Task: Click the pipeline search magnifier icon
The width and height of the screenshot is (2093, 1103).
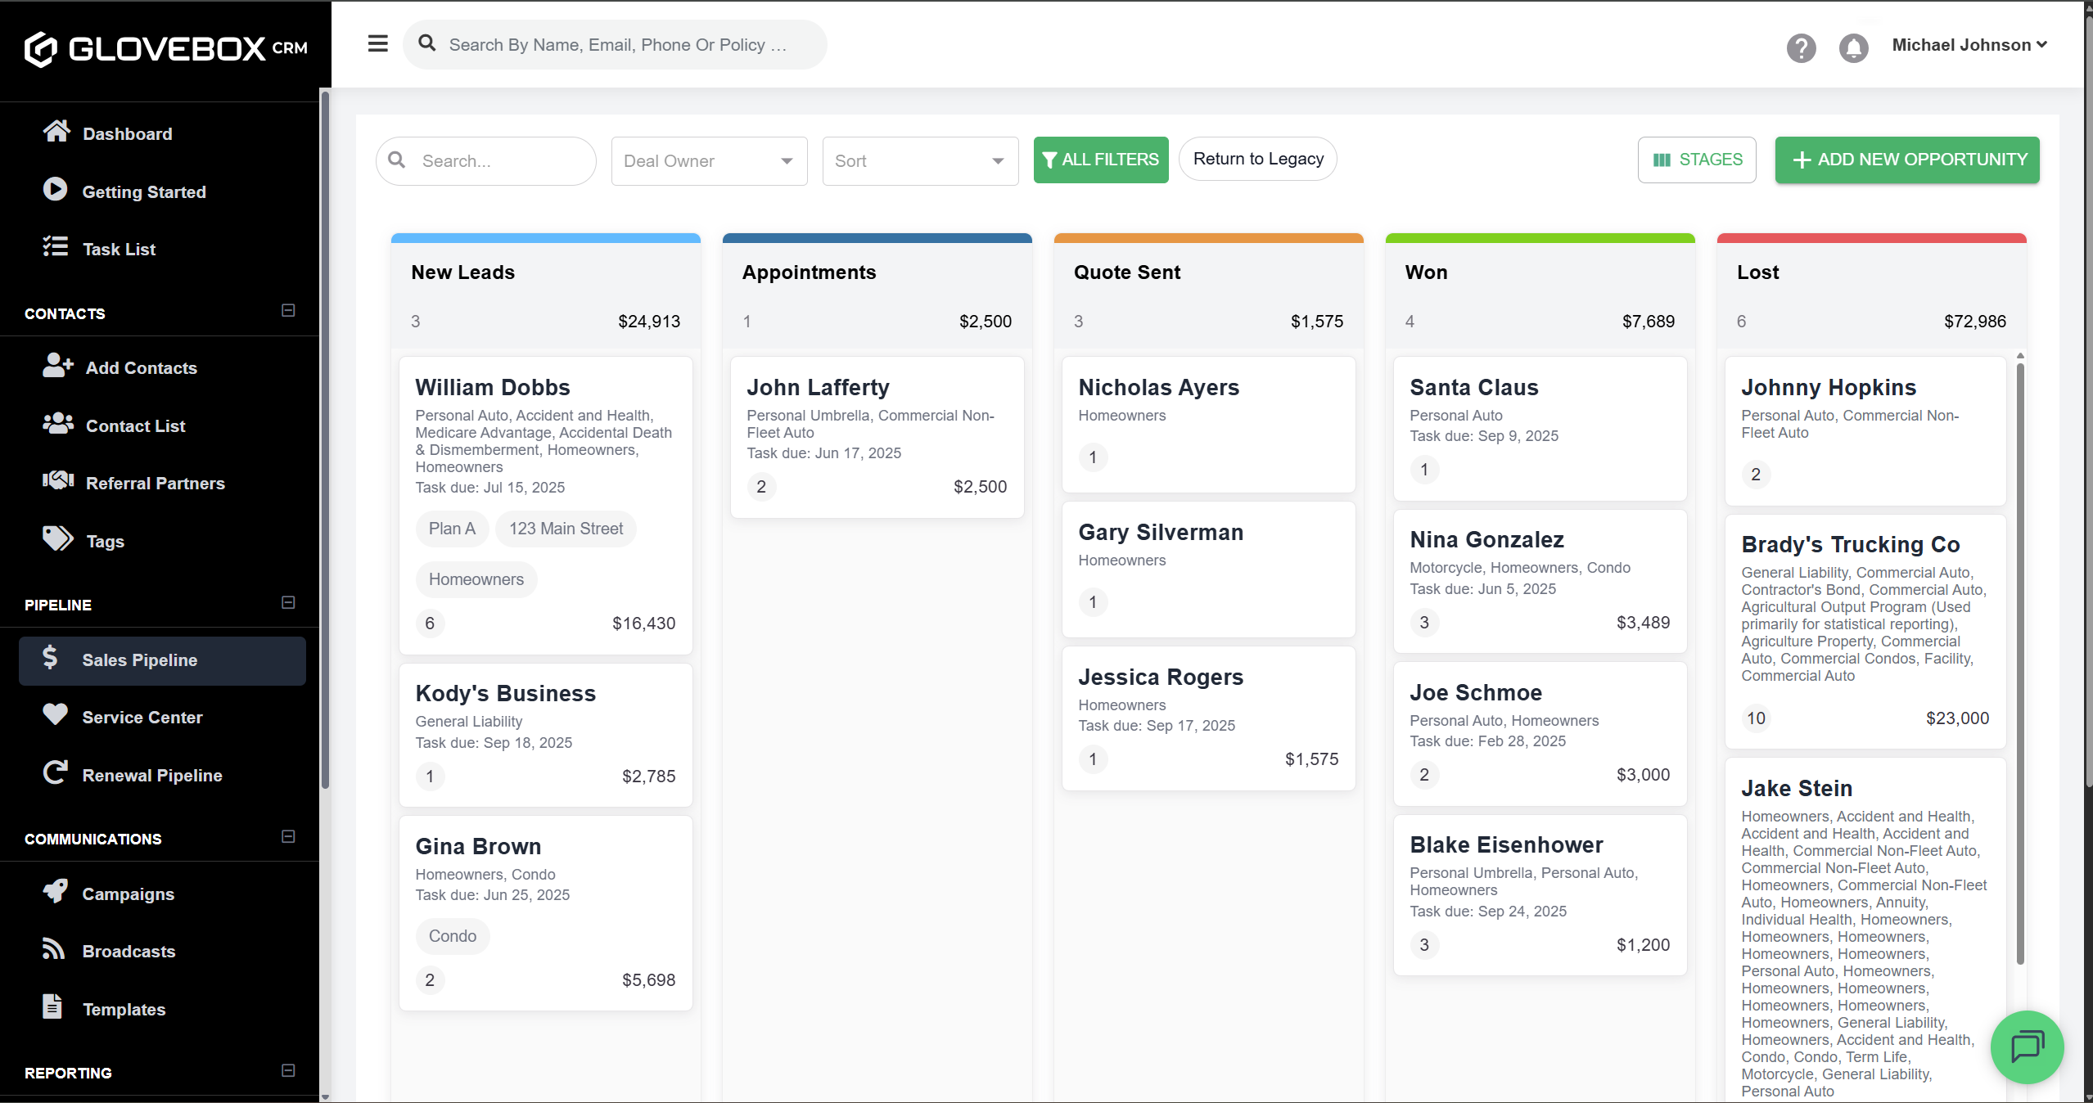Action: [397, 160]
